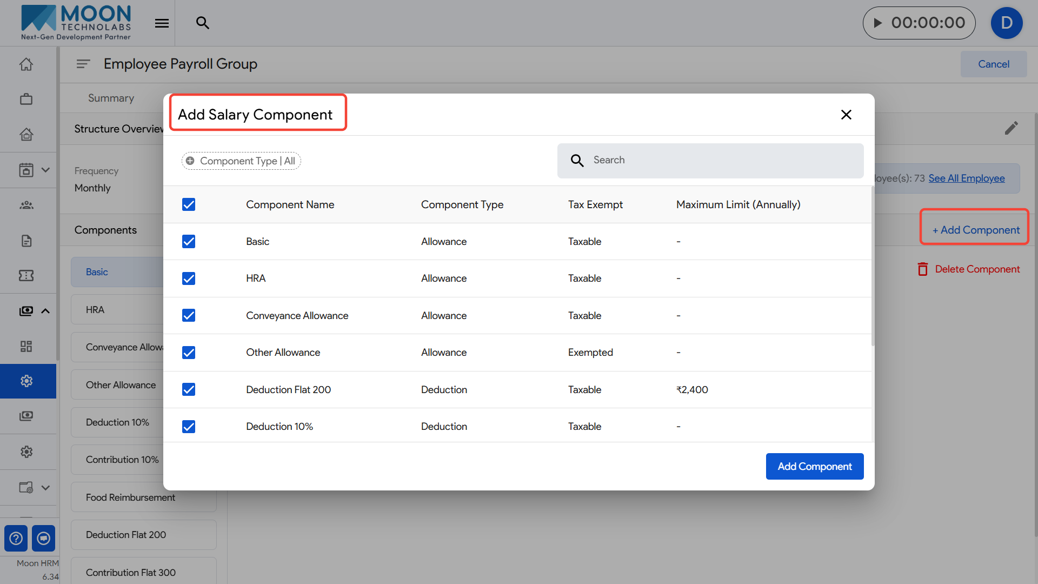Click the help question mark icon
Image resolution: width=1038 pixels, height=584 pixels.
pos(16,538)
